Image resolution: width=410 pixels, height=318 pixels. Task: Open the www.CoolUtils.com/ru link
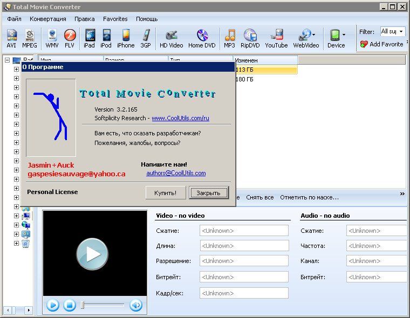pyautogui.click(x=180, y=118)
